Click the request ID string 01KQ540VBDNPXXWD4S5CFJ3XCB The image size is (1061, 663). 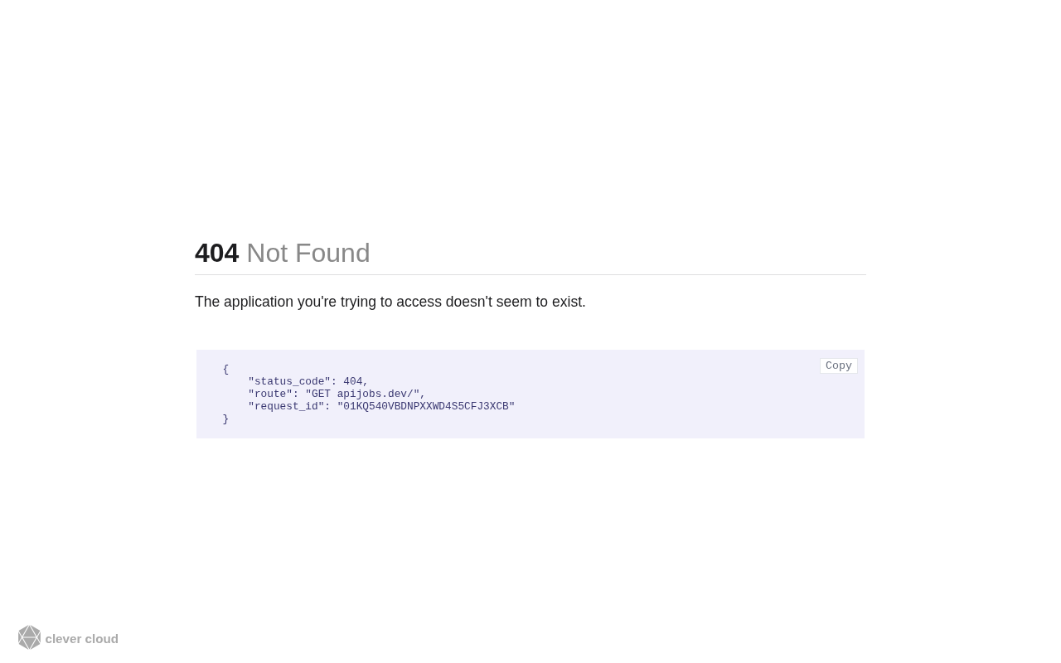click(x=425, y=407)
